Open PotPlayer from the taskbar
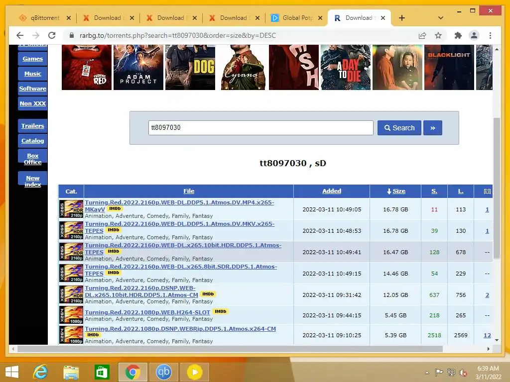The height and width of the screenshot is (382, 510). tap(195, 372)
